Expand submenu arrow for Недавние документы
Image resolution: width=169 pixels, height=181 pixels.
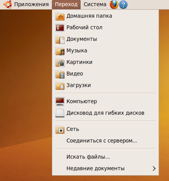click(x=154, y=168)
